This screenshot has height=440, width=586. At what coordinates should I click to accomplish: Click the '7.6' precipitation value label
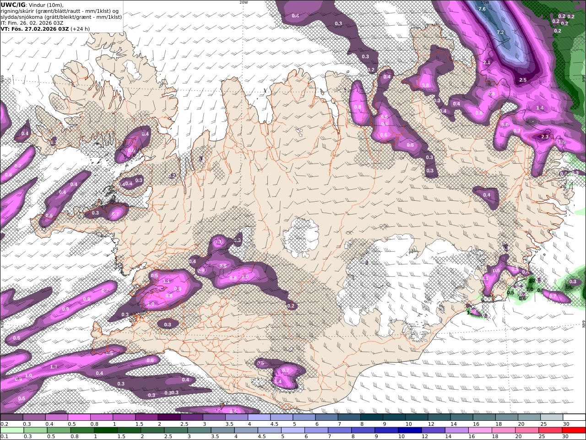click(x=482, y=9)
